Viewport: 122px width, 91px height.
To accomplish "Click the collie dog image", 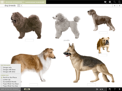I will point(34,65).
